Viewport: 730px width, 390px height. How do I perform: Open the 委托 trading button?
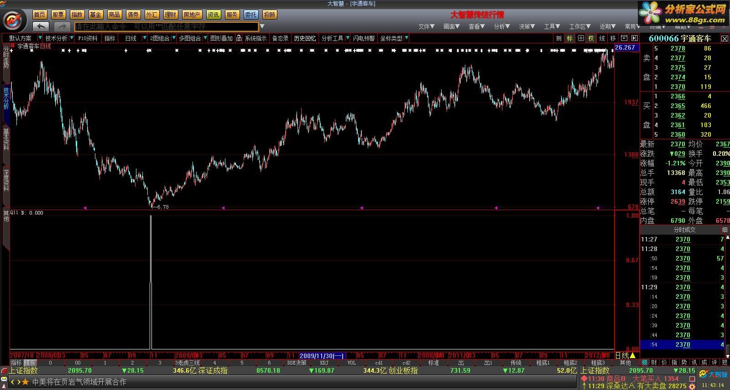250,15
